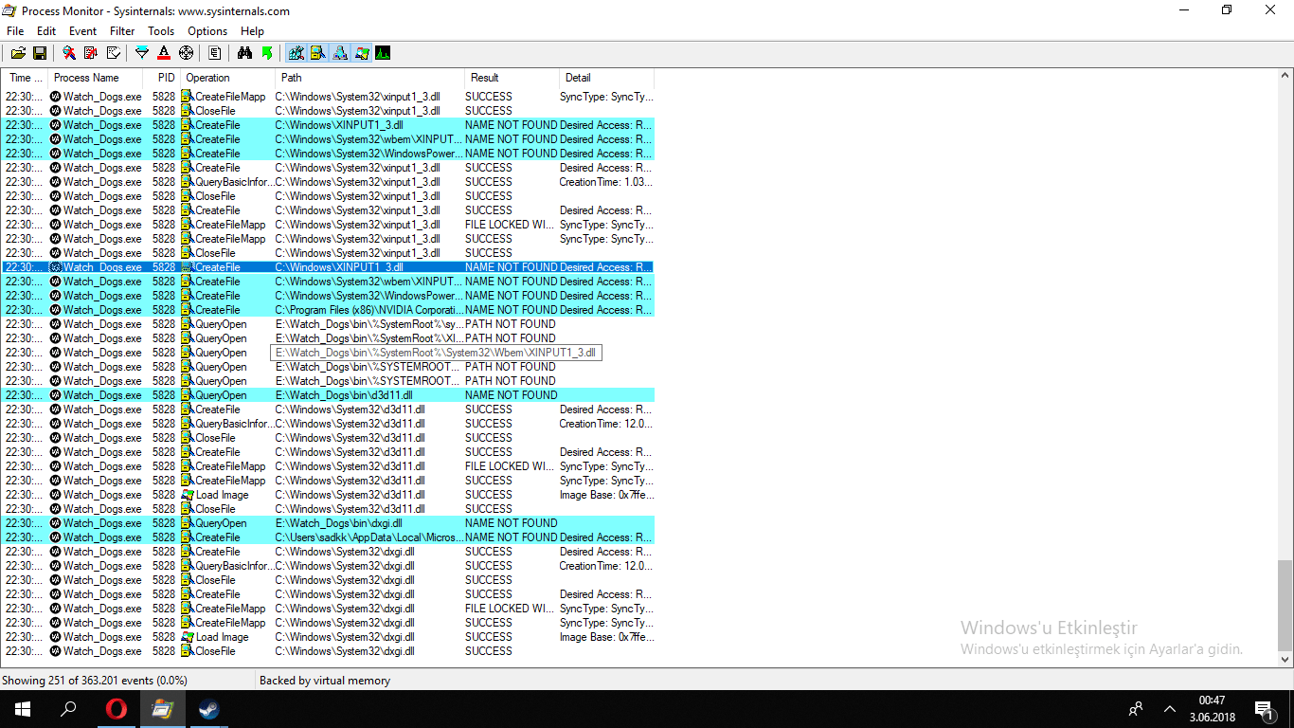Save the capture with the floppy disk icon
The image size is (1294, 728).
[40, 53]
